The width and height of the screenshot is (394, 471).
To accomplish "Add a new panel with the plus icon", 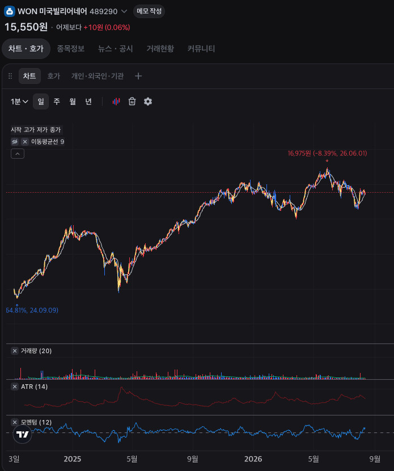I will (138, 76).
